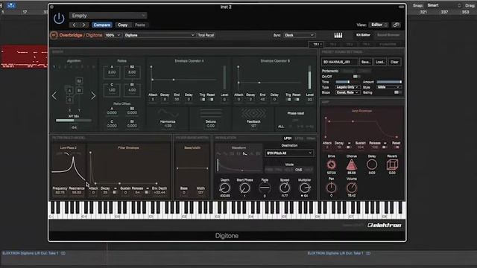Toggle Operator B envelope Trig switch

click(x=288, y=99)
